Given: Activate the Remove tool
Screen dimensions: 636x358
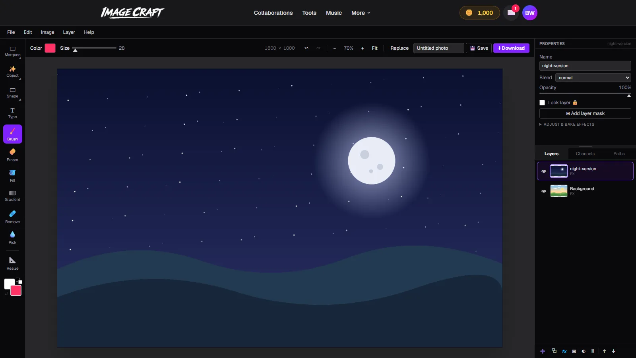Looking at the screenshot, I should coord(12,217).
